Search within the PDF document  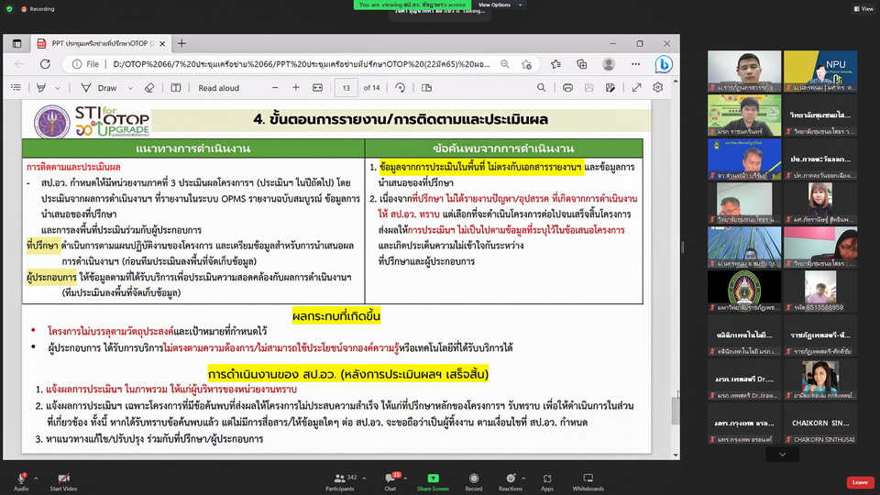click(x=541, y=88)
